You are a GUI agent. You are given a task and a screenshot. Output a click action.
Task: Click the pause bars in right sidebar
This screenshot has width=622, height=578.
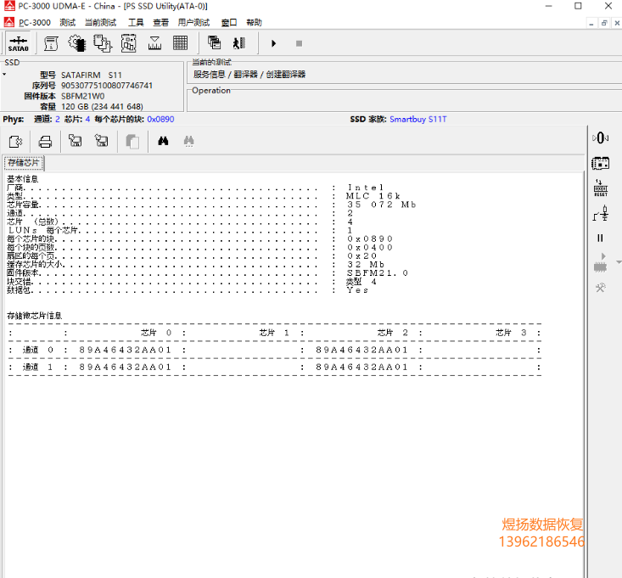600,238
